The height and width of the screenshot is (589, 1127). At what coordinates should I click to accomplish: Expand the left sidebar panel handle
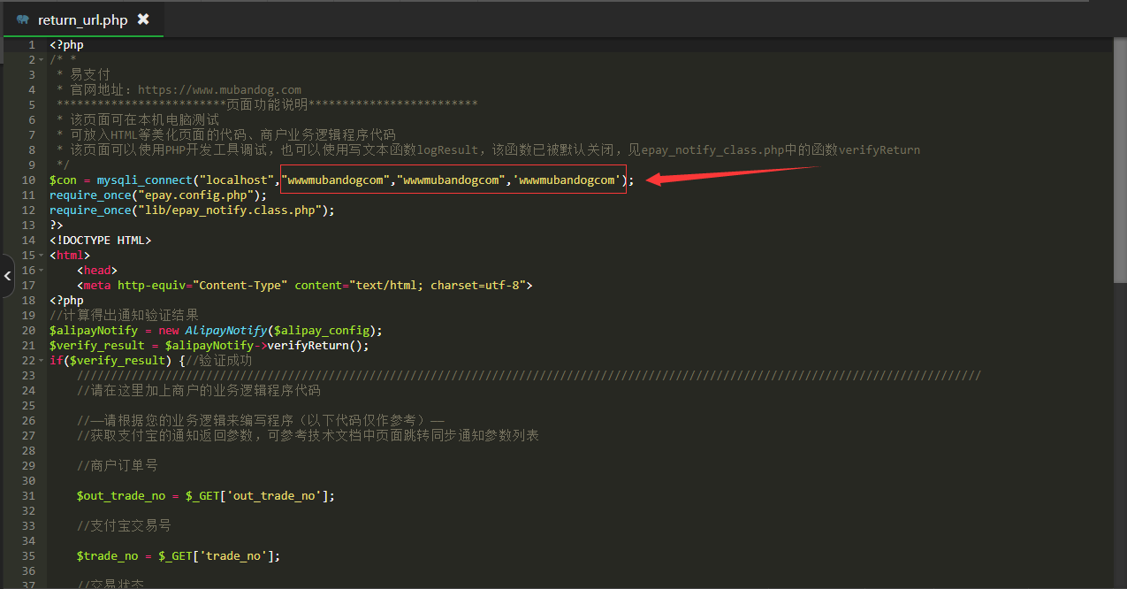7,277
